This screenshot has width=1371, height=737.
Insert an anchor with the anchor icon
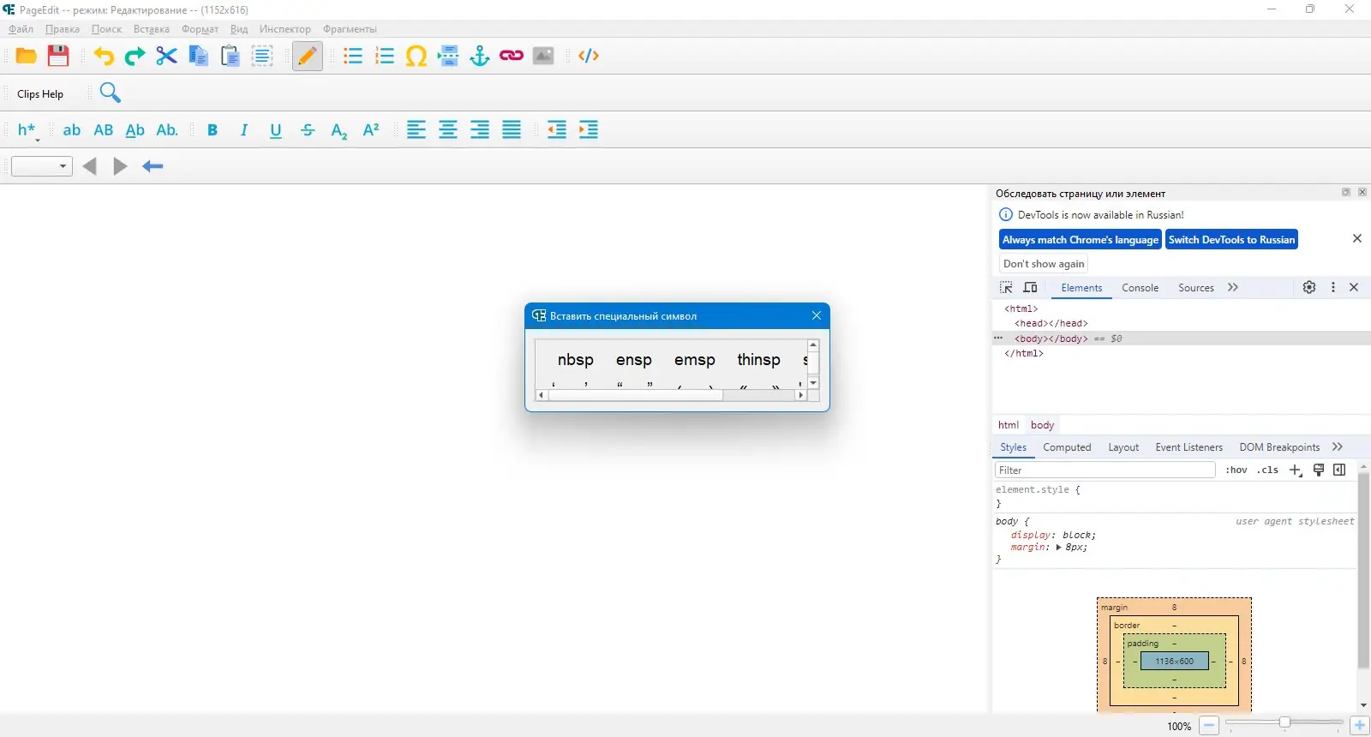pos(480,56)
